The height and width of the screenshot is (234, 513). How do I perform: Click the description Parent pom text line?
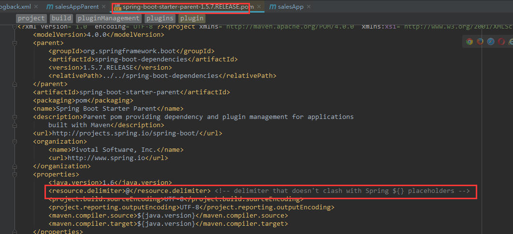[x=193, y=117]
